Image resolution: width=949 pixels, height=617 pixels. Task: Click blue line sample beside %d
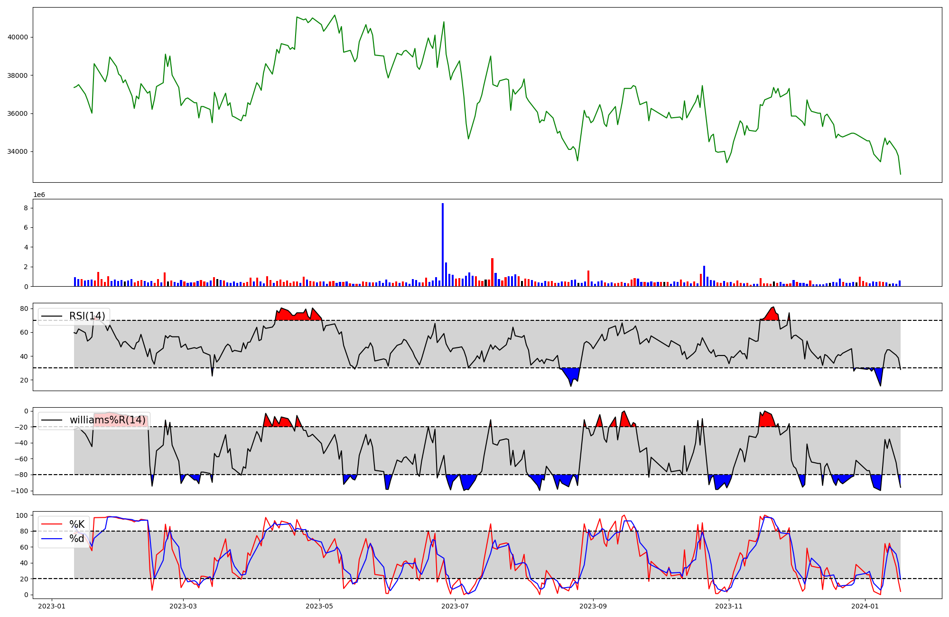tap(52, 539)
